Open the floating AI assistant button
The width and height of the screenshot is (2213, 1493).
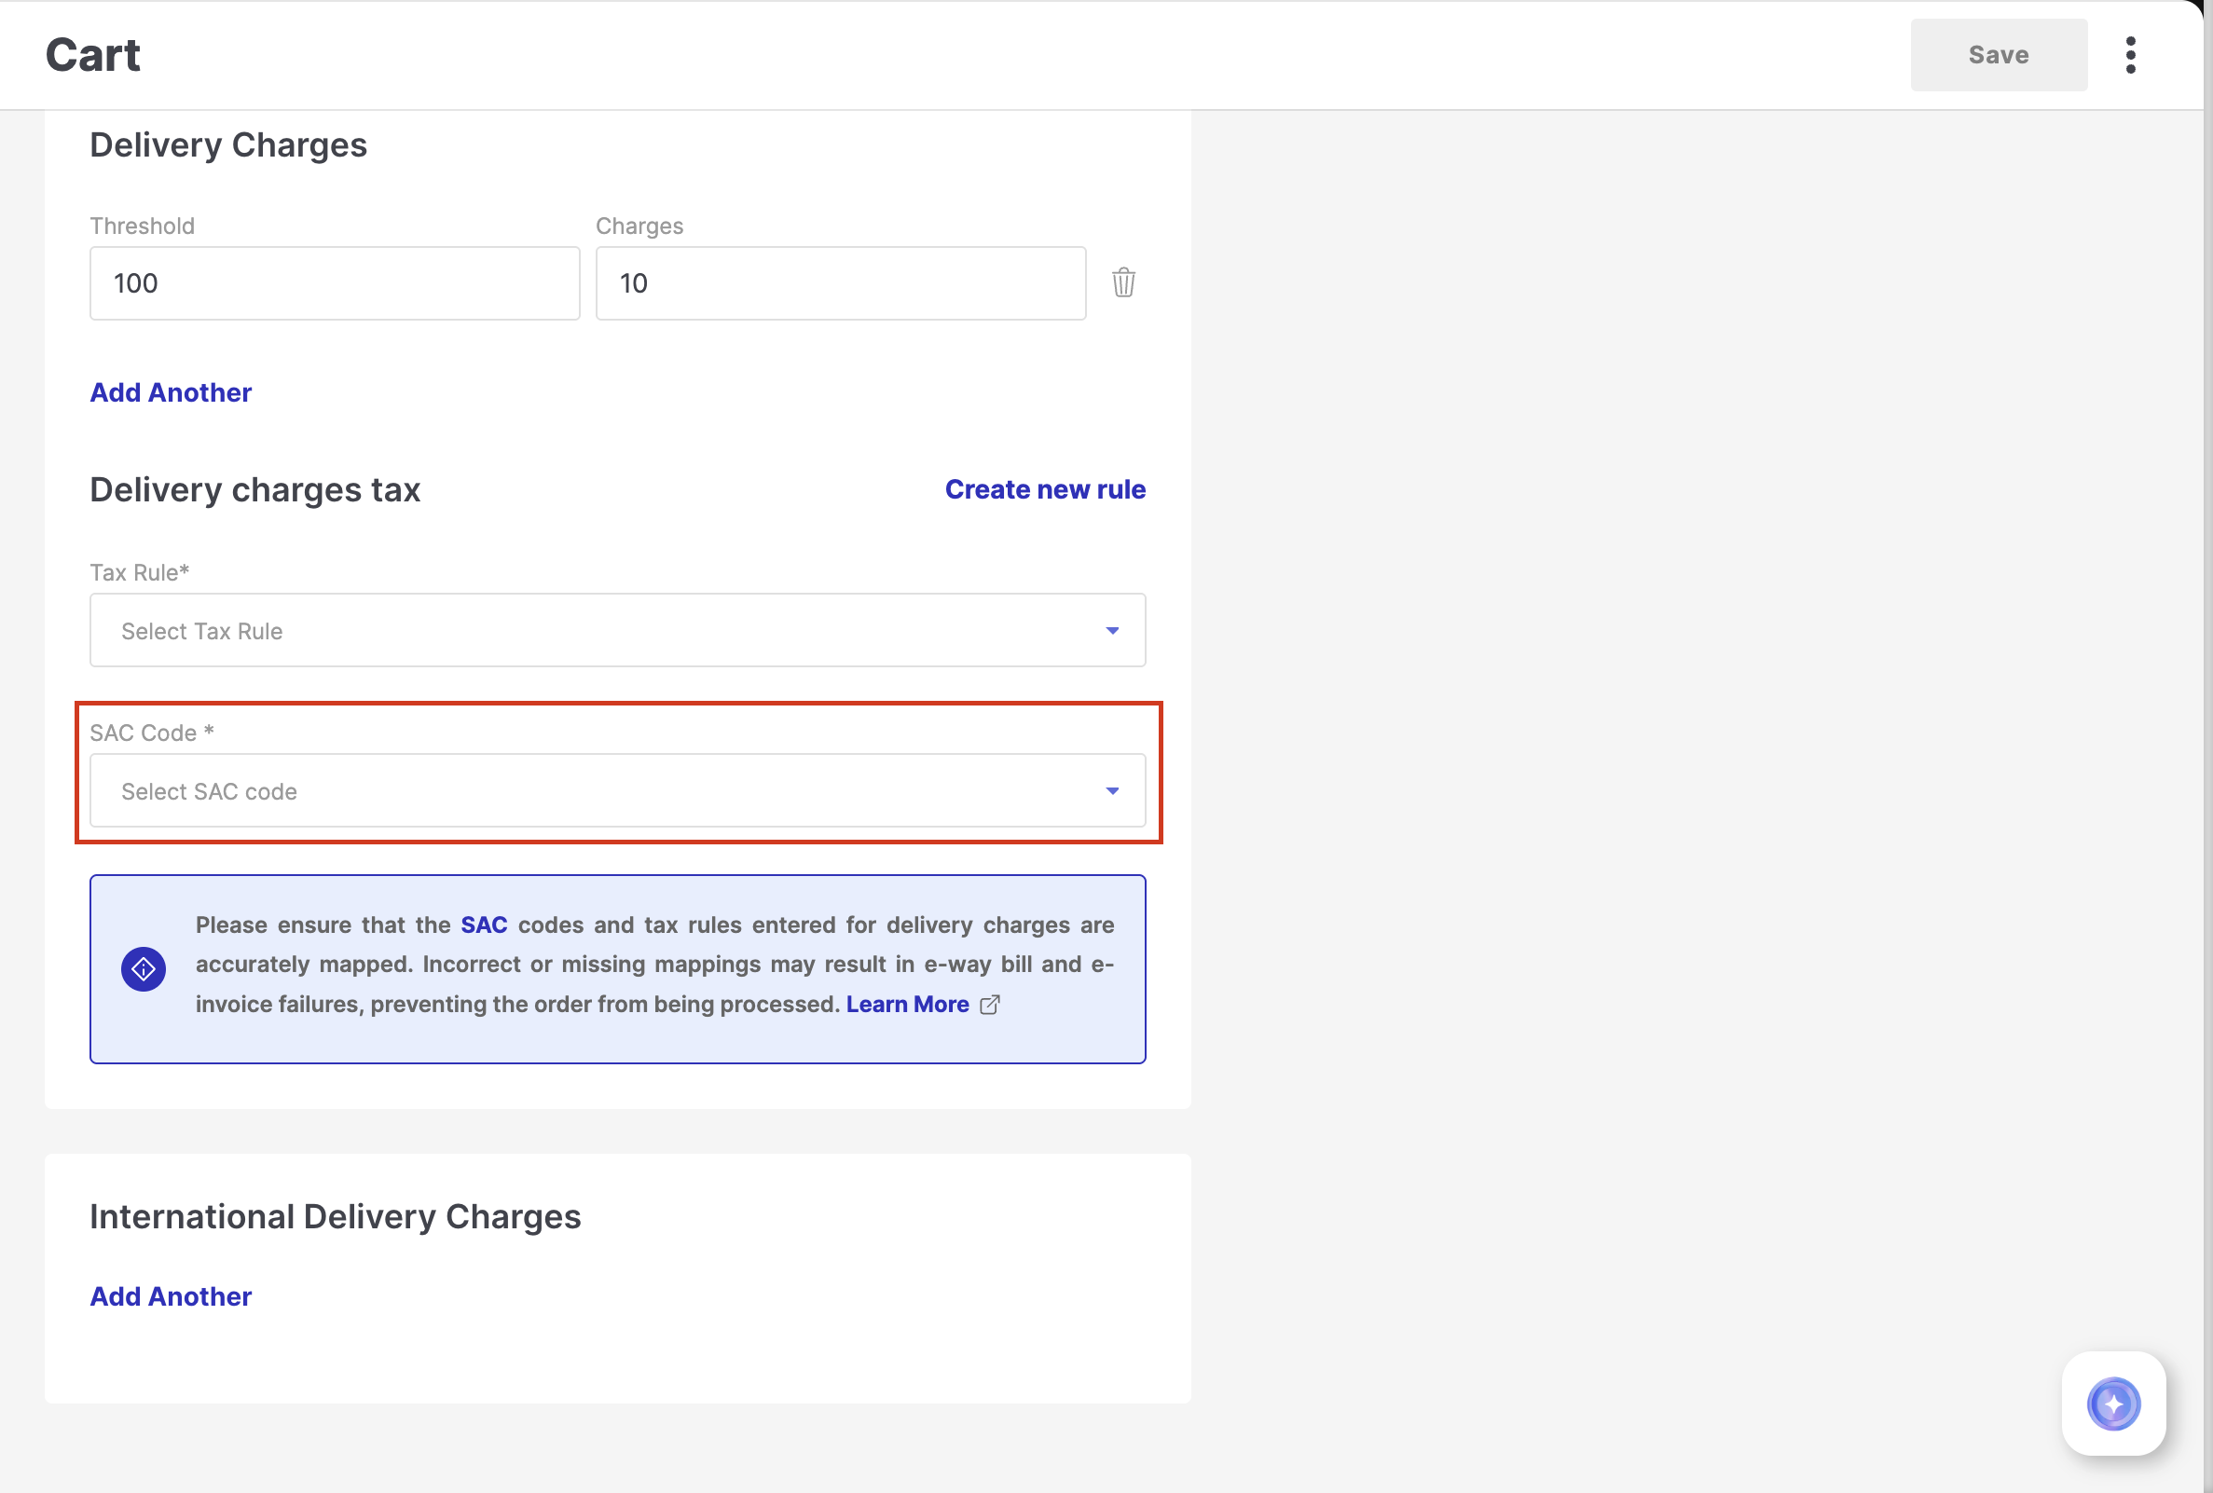(x=2113, y=1403)
